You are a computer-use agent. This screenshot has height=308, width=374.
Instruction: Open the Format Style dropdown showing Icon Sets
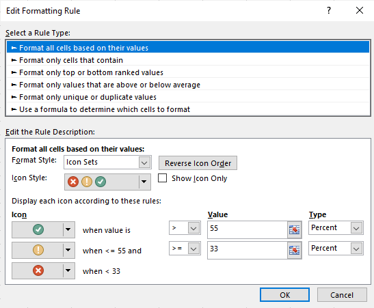coord(107,163)
